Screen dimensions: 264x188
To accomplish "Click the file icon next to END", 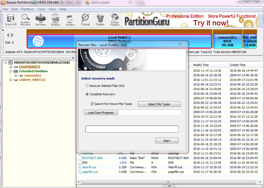I will [80, 163].
